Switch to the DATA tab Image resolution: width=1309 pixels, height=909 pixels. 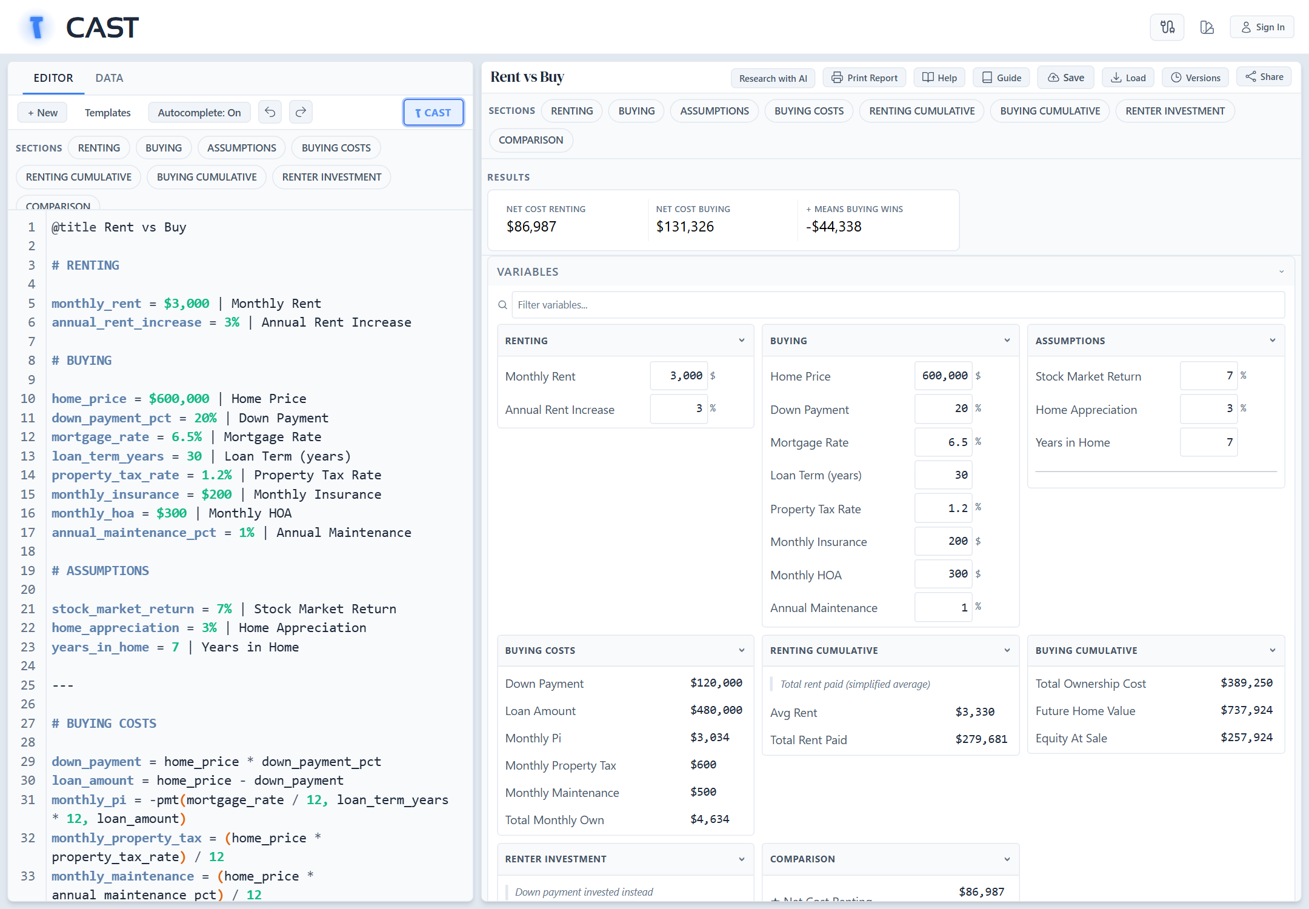pyautogui.click(x=109, y=78)
